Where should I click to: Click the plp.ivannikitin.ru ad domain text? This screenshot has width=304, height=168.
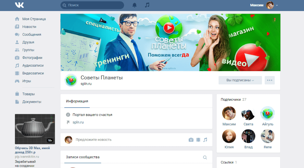tap(27, 157)
